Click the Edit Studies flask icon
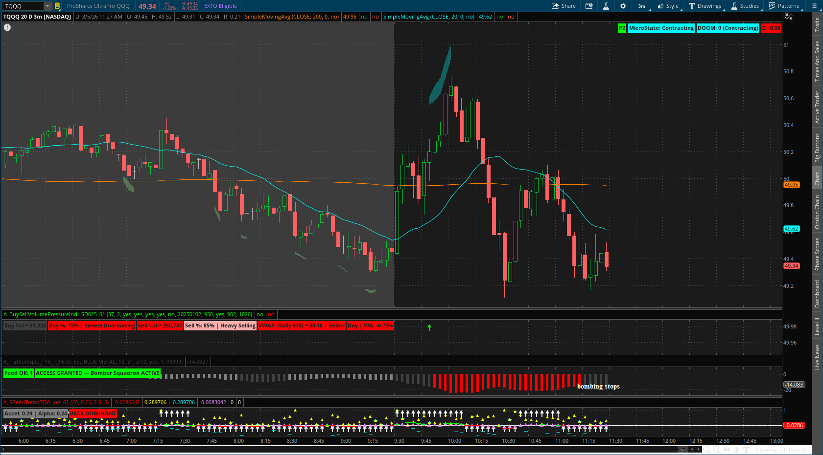823x455 pixels. (606, 6)
